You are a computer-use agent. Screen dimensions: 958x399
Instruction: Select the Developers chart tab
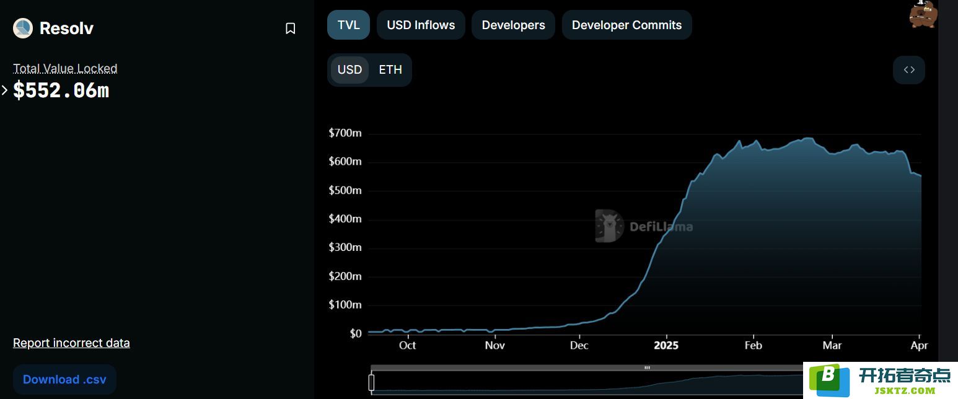513,25
